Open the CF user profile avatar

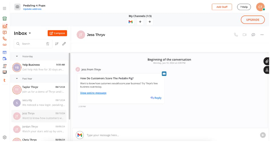click(260, 7)
